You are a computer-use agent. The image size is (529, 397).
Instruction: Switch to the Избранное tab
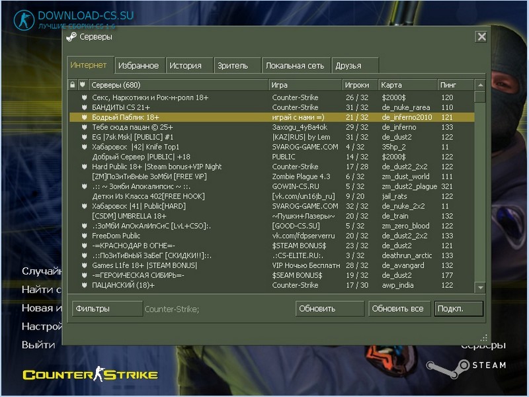(x=140, y=66)
